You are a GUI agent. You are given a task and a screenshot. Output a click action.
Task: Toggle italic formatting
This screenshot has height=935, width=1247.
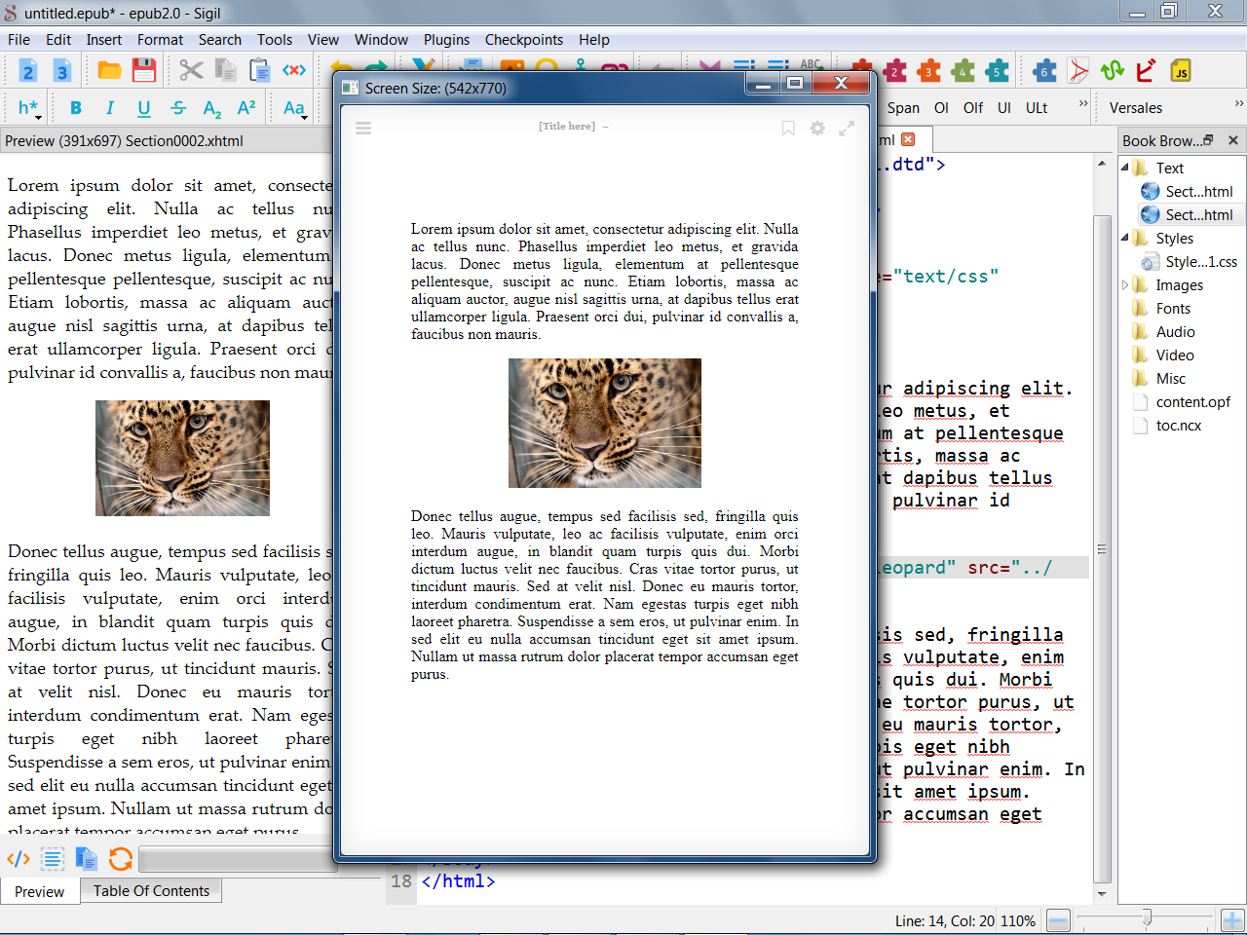110,108
